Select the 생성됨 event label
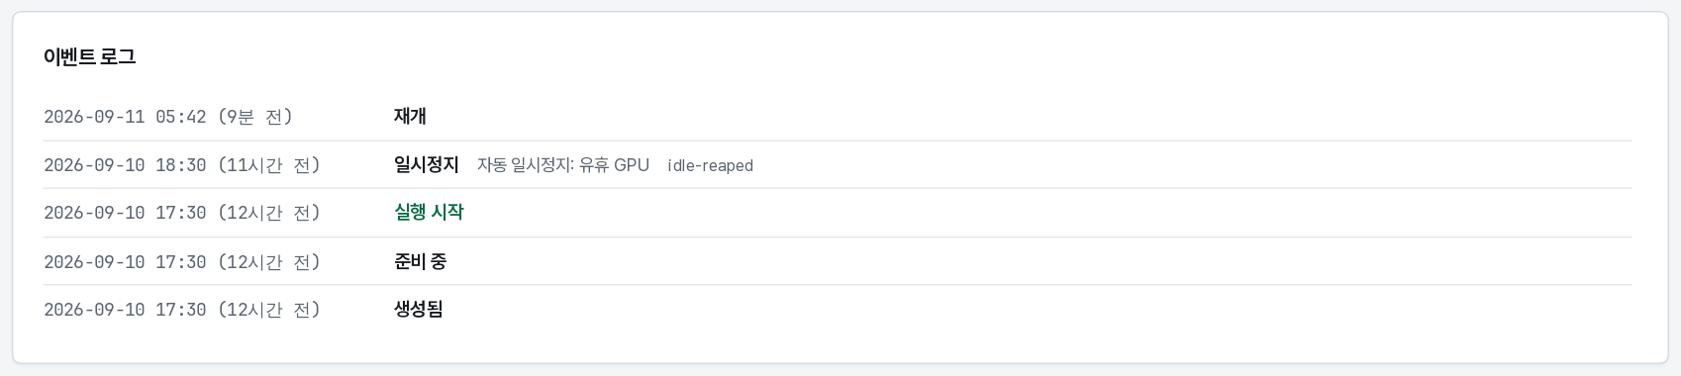 [419, 309]
